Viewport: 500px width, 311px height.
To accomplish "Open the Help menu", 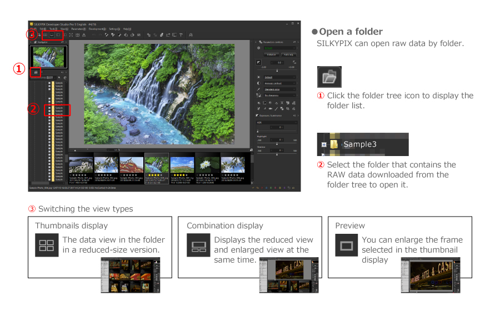I will 127,29.
